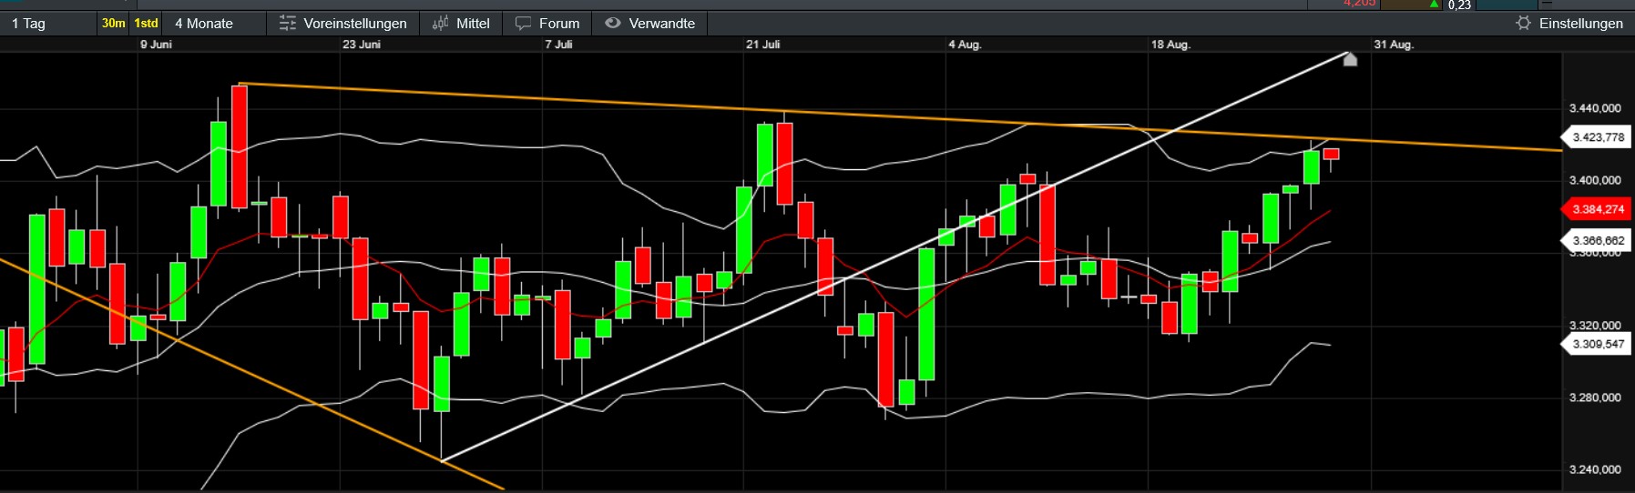The image size is (1635, 493).
Task: Click the 9 Juni date label
Action: click(156, 45)
